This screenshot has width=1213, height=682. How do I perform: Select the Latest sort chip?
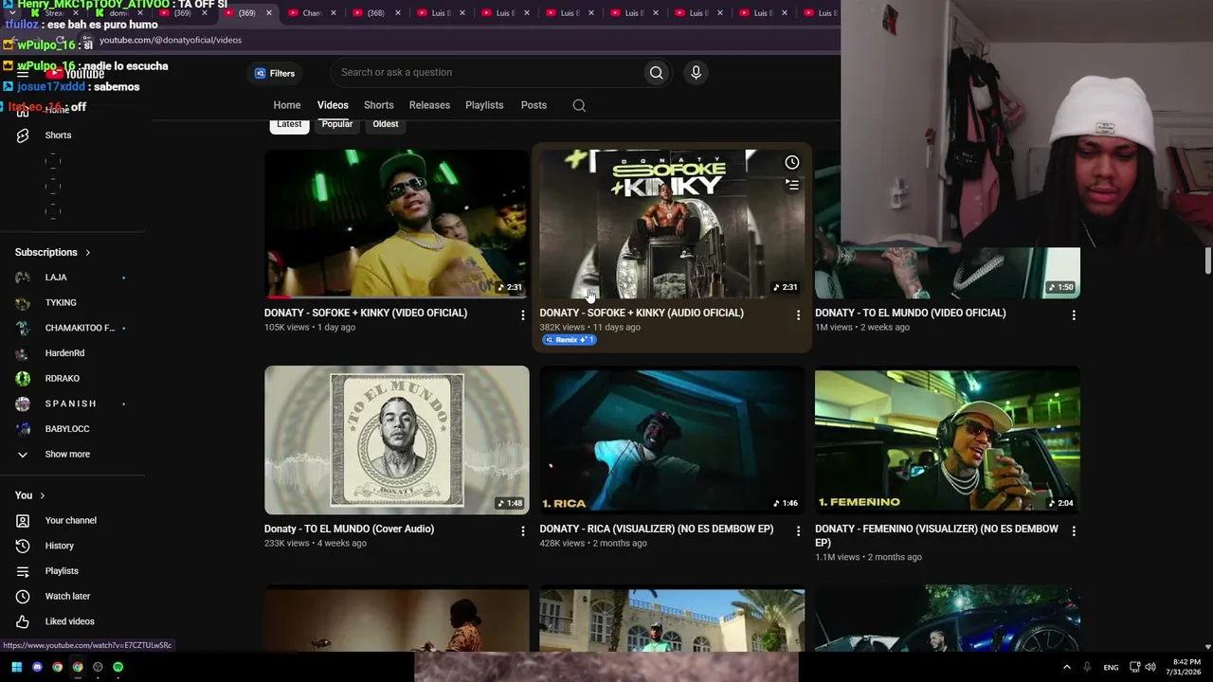coord(289,124)
